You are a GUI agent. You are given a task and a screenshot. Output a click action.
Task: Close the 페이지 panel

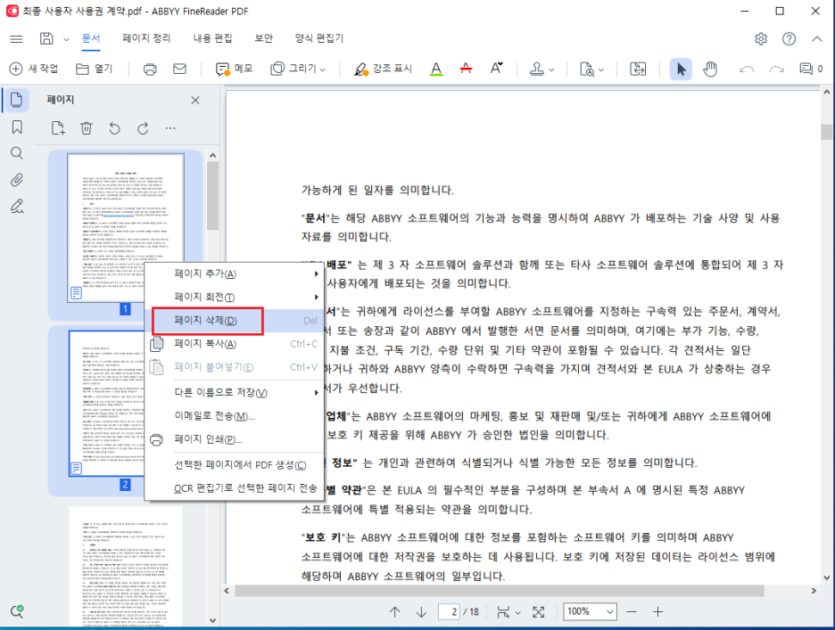click(x=195, y=100)
